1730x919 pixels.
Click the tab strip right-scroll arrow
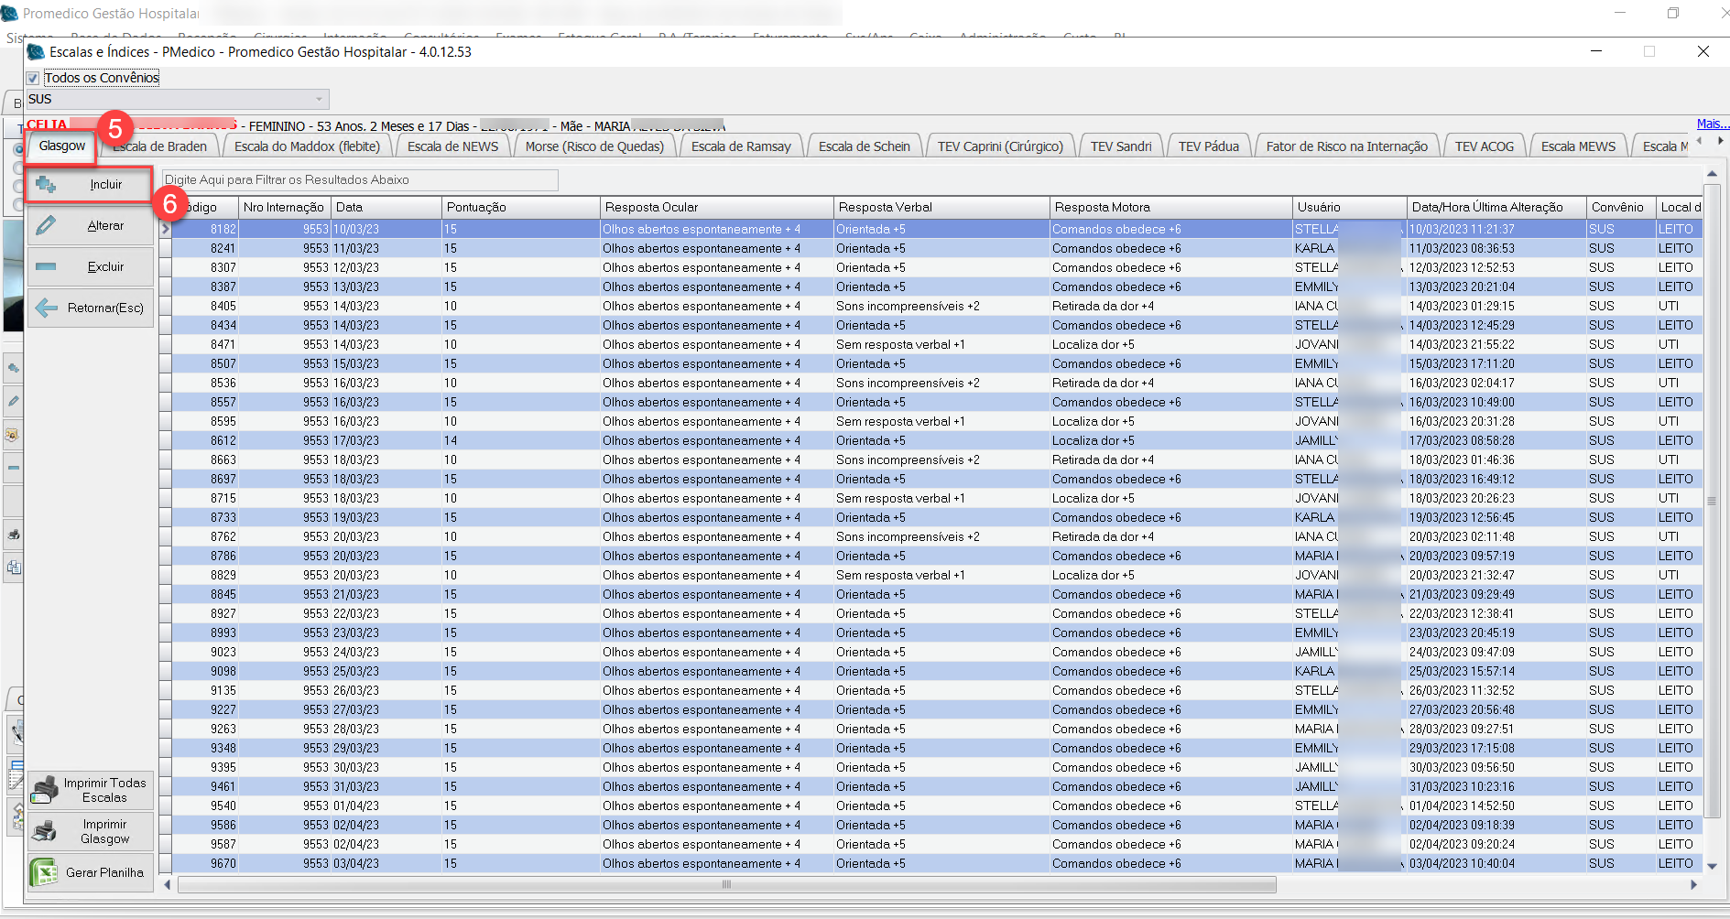click(x=1720, y=141)
